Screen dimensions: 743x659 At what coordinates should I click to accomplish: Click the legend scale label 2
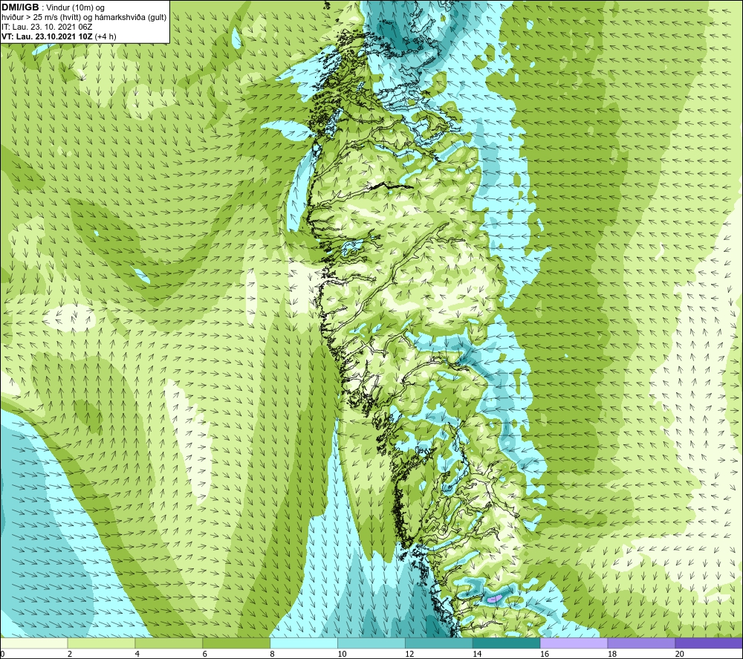(x=70, y=654)
